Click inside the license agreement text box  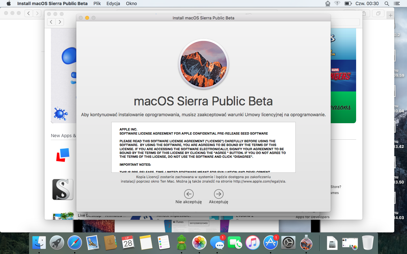[x=203, y=147]
